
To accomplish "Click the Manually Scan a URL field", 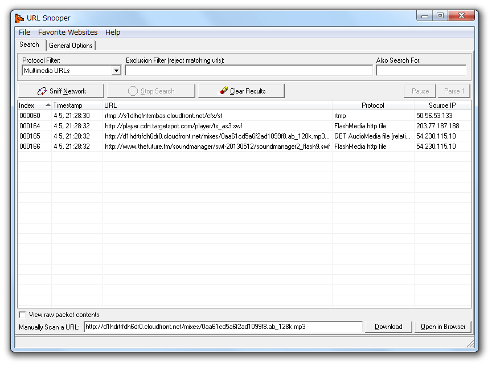I will (x=223, y=327).
